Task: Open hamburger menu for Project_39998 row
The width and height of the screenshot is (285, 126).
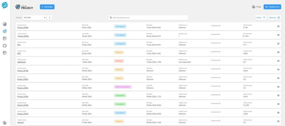Action: (x=278, y=26)
